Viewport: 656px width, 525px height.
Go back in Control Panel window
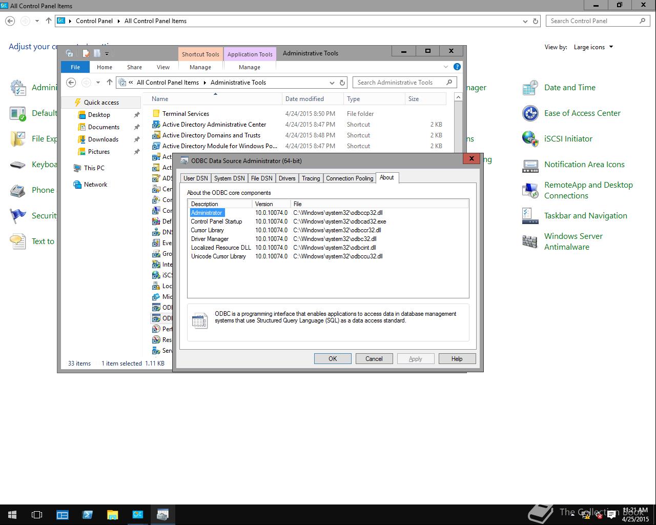pos(10,21)
